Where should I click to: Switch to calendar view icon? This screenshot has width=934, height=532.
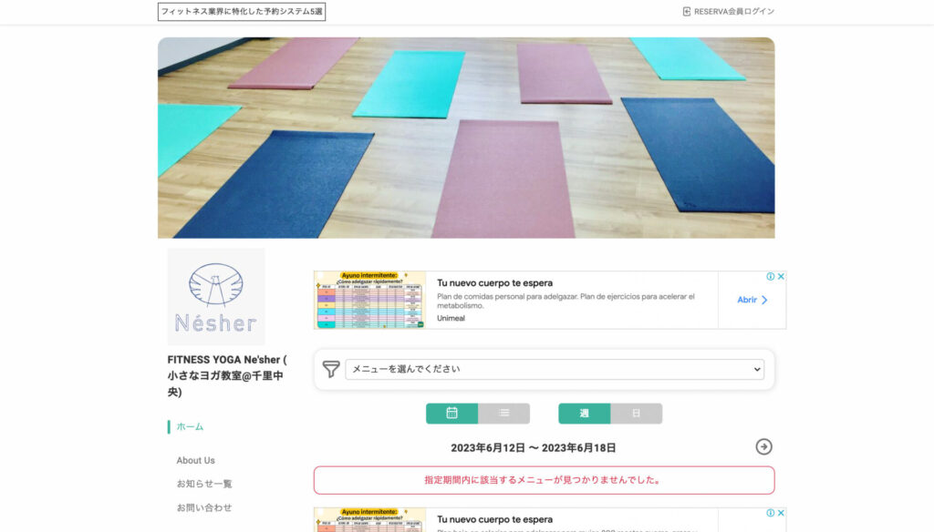(x=451, y=413)
